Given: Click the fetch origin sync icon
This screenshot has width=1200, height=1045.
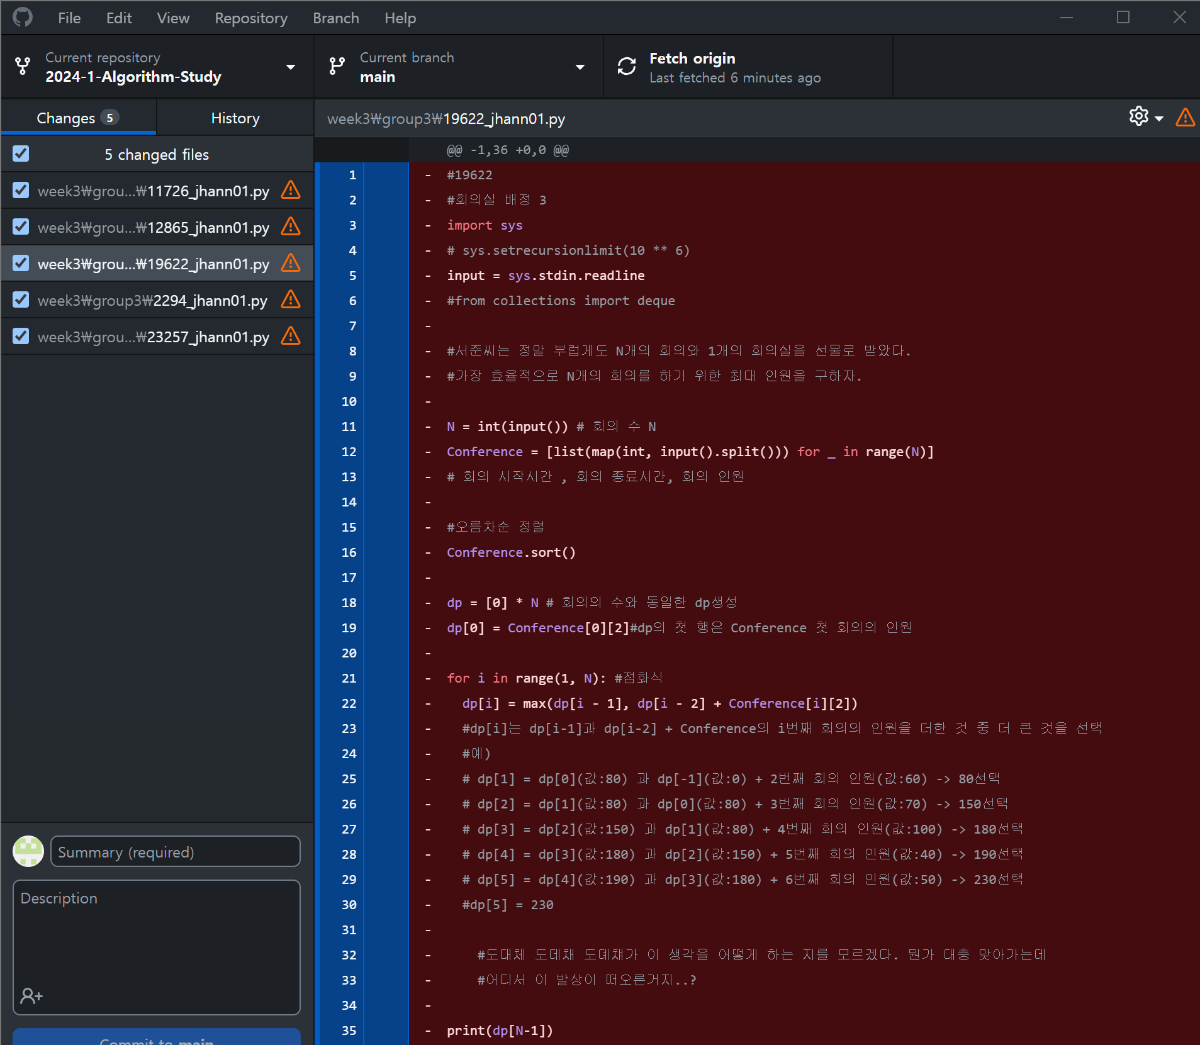Looking at the screenshot, I should [626, 67].
